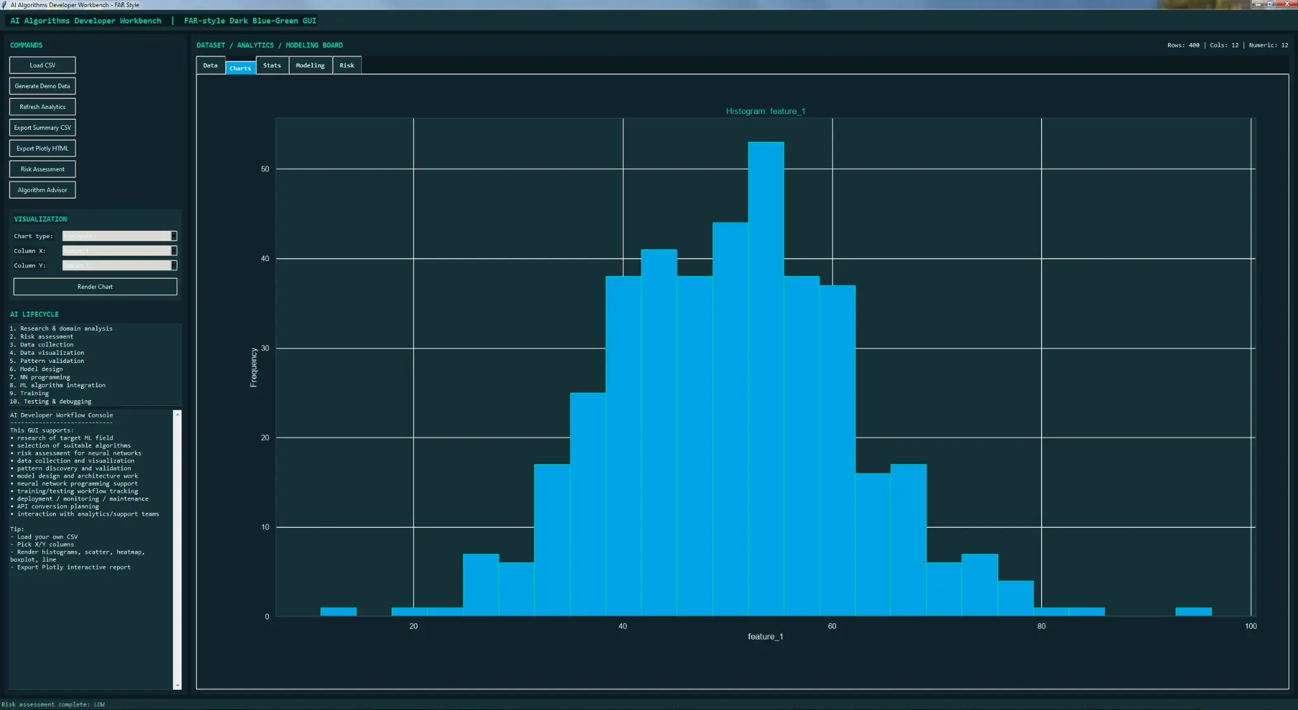The image size is (1298, 710).
Task: Click the console scrollbar down arrow
Action: pyautogui.click(x=177, y=685)
